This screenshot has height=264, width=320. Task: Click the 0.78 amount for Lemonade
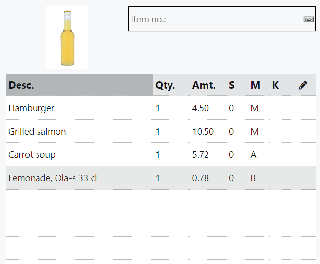pyautogui.click(x=200, y=178)
